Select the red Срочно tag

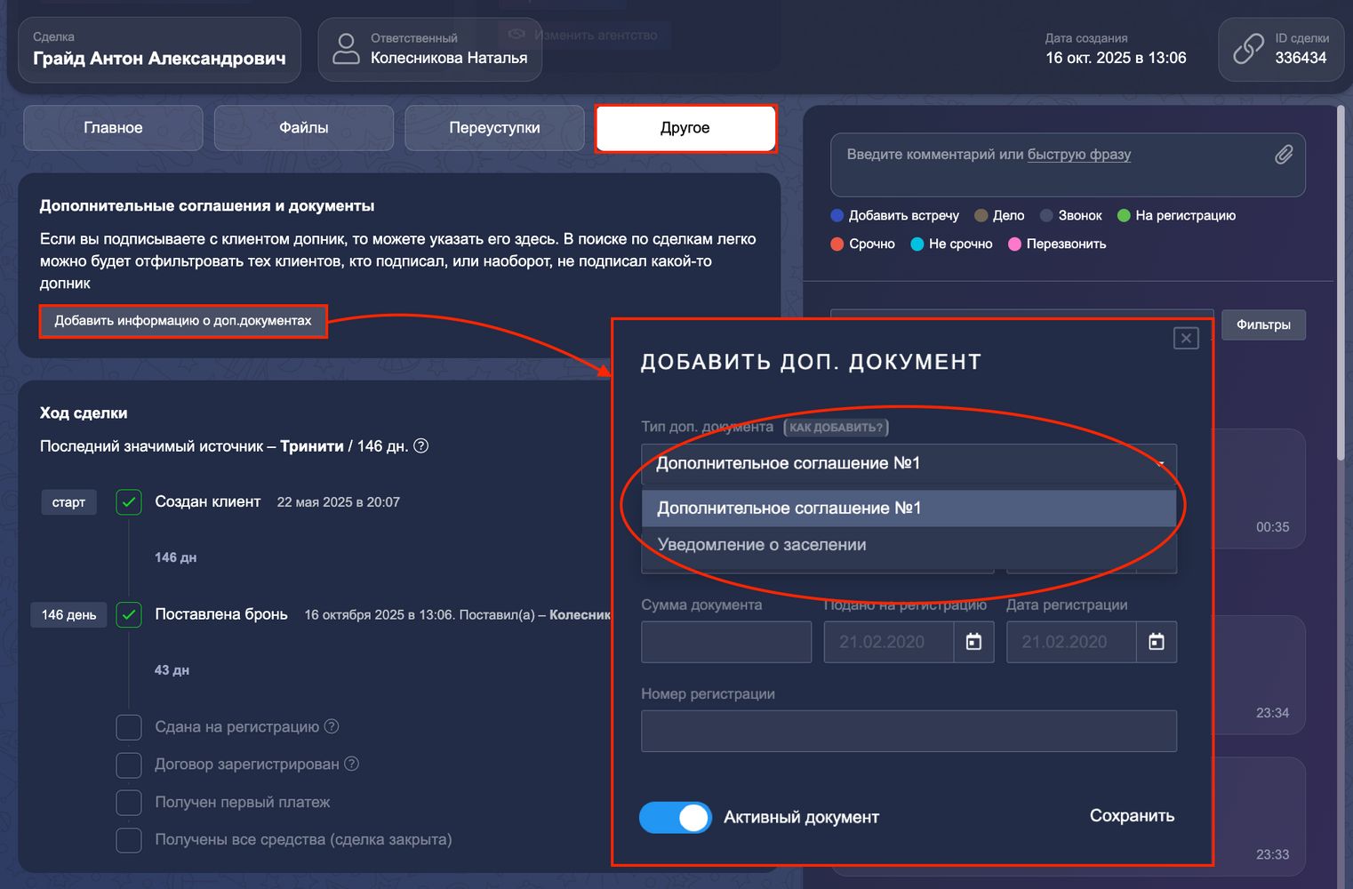pyautogui.click(x=862, y=244)
